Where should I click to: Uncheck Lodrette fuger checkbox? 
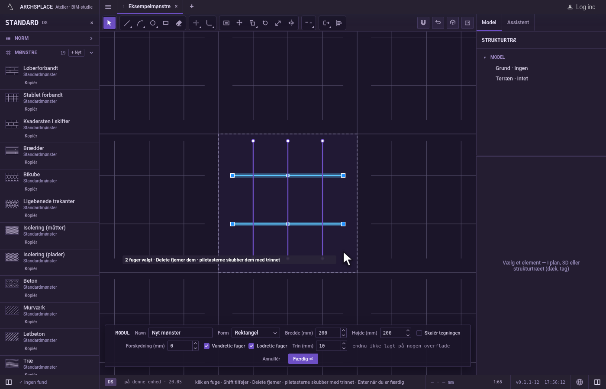pyautogui.click(x=251, y=346)
